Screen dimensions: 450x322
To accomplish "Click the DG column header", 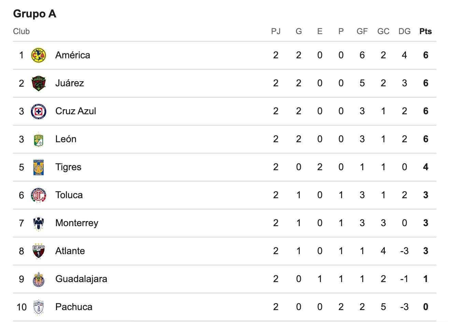I will tap(404, 31).
